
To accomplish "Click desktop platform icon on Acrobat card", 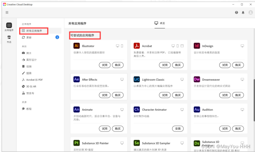I will 173,46.
